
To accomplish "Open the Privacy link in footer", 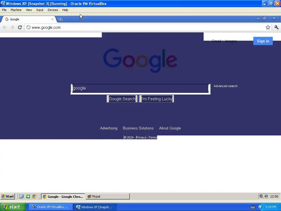I will pyautogui.click(x=141, y=137).
